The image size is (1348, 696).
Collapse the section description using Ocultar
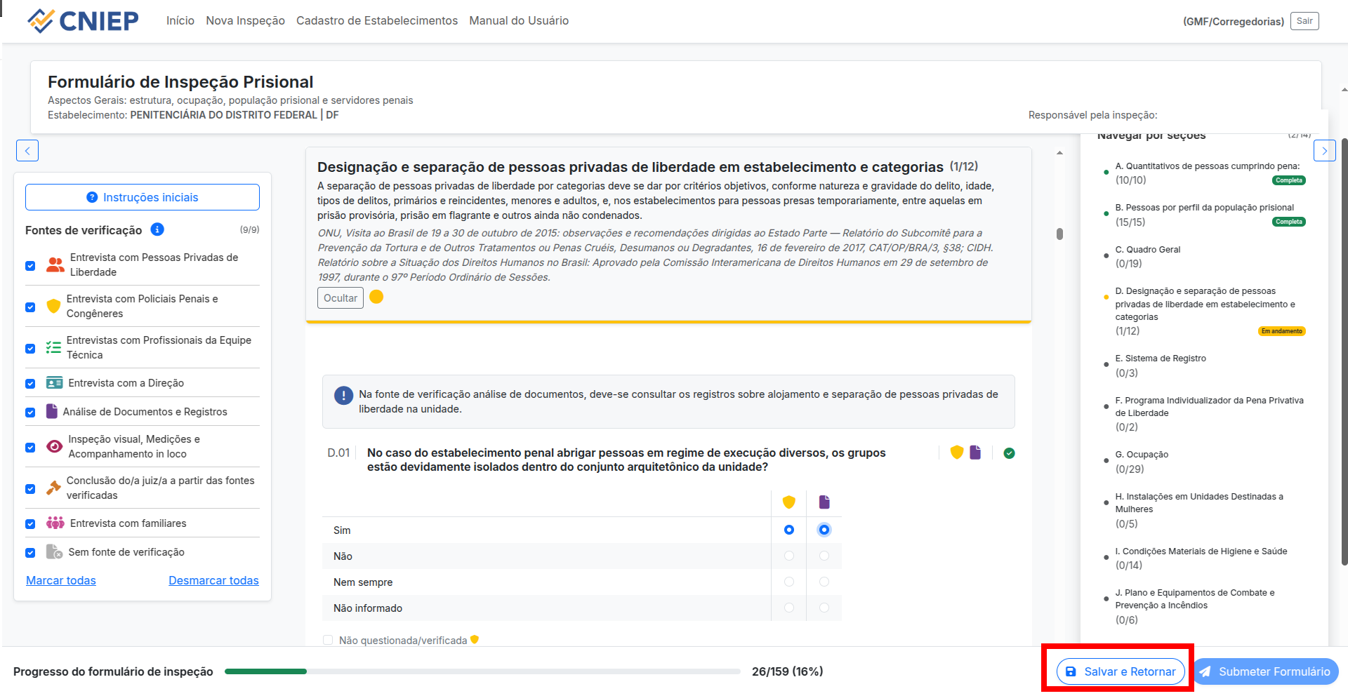coord(340,297)
